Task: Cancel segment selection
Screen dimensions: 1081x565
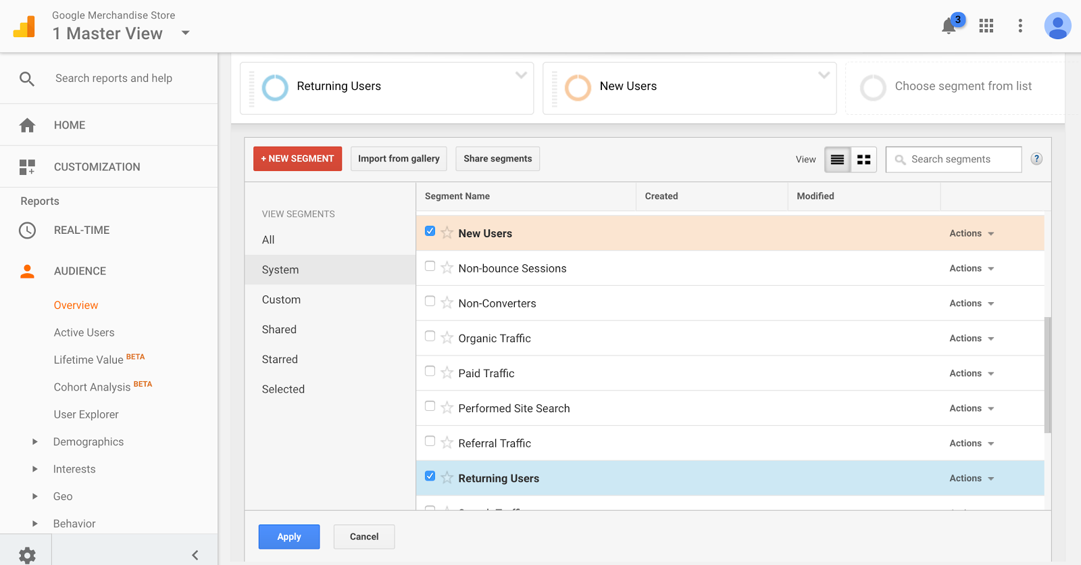Action: (364, 537)
